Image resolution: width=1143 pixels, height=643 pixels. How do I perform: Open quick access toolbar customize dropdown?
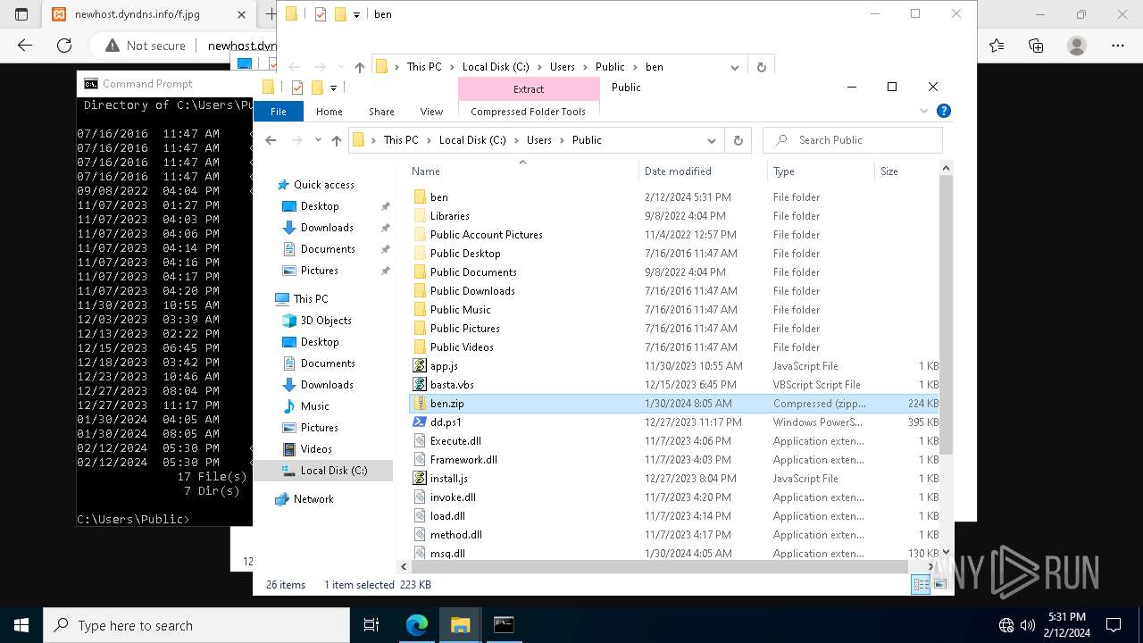333,88
